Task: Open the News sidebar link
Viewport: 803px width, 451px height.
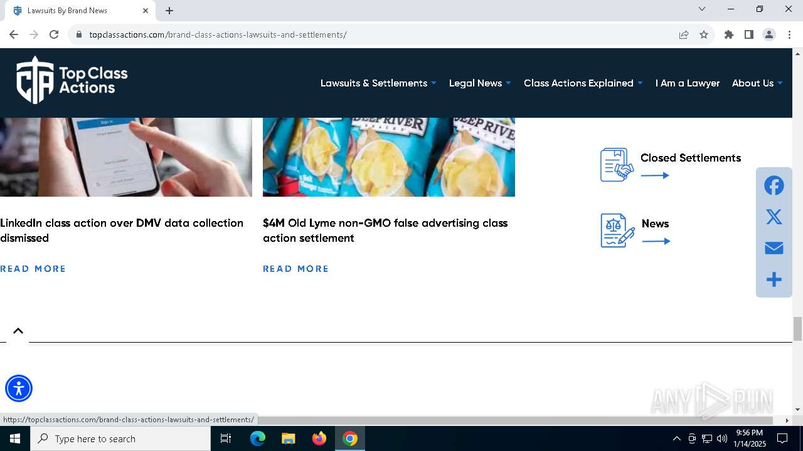Action: (655, 224)
